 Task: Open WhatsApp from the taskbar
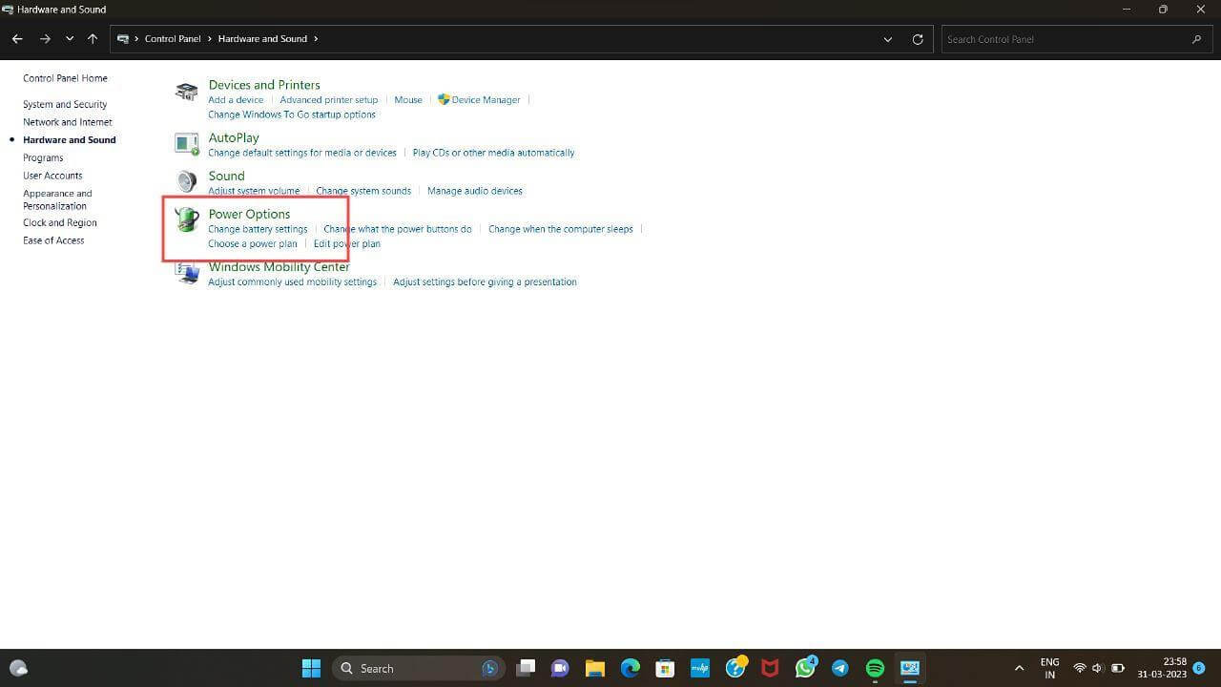(805, 668)
